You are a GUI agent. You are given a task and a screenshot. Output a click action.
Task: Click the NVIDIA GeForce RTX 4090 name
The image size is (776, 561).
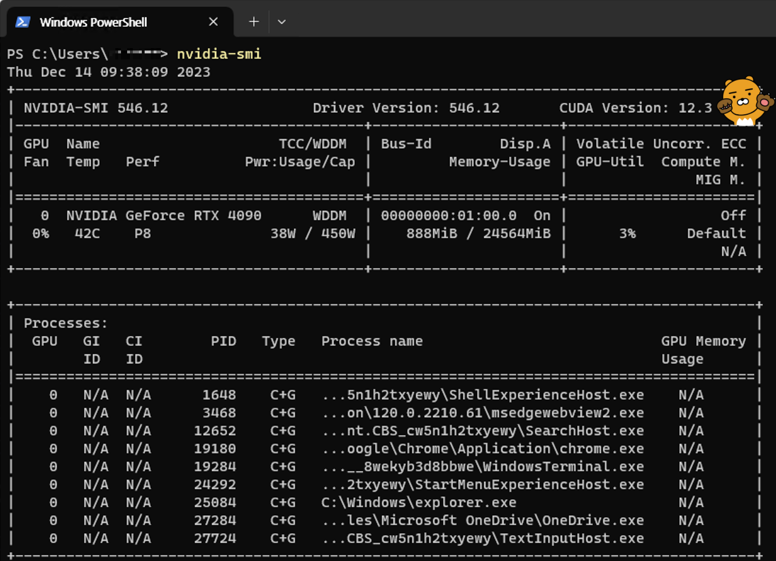[x=164, y=216]
